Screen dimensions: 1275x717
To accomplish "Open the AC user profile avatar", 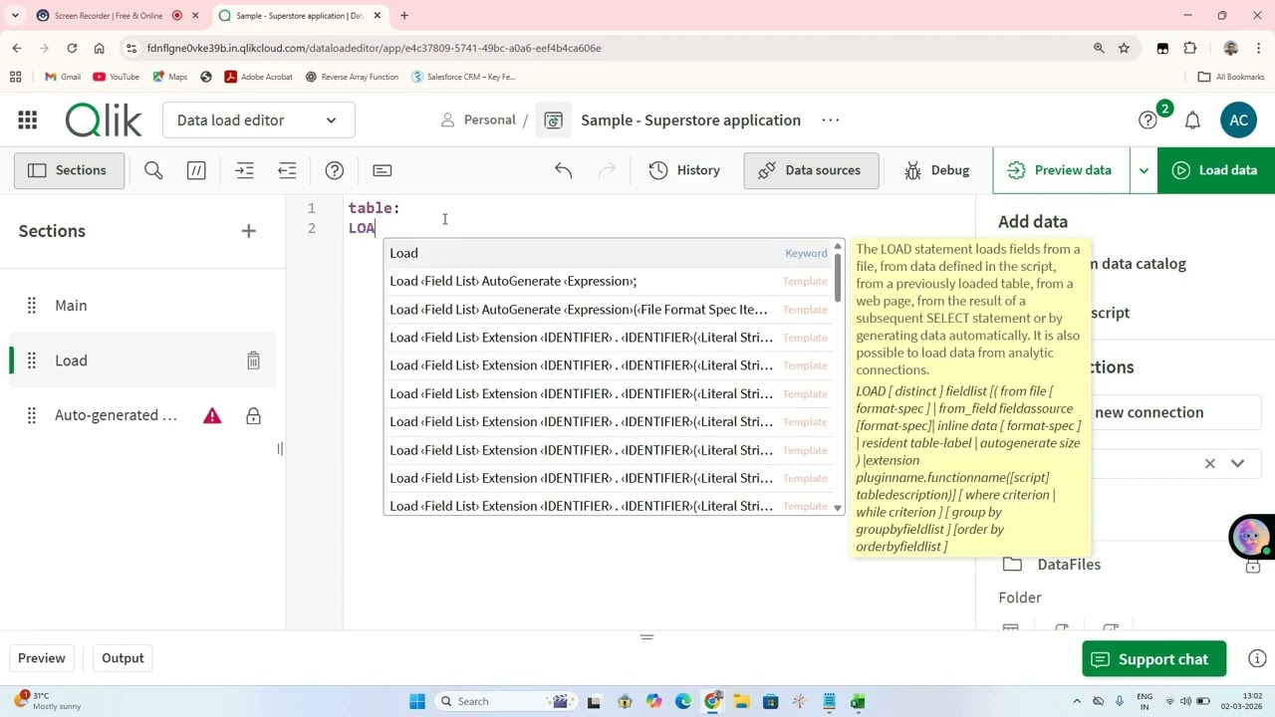I will [x=1238, y=120].
